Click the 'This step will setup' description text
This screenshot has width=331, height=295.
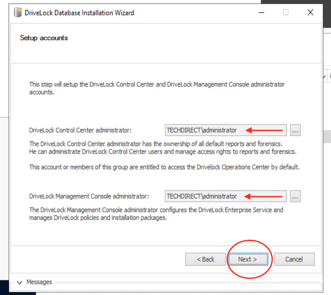click(x=157, y=85)
